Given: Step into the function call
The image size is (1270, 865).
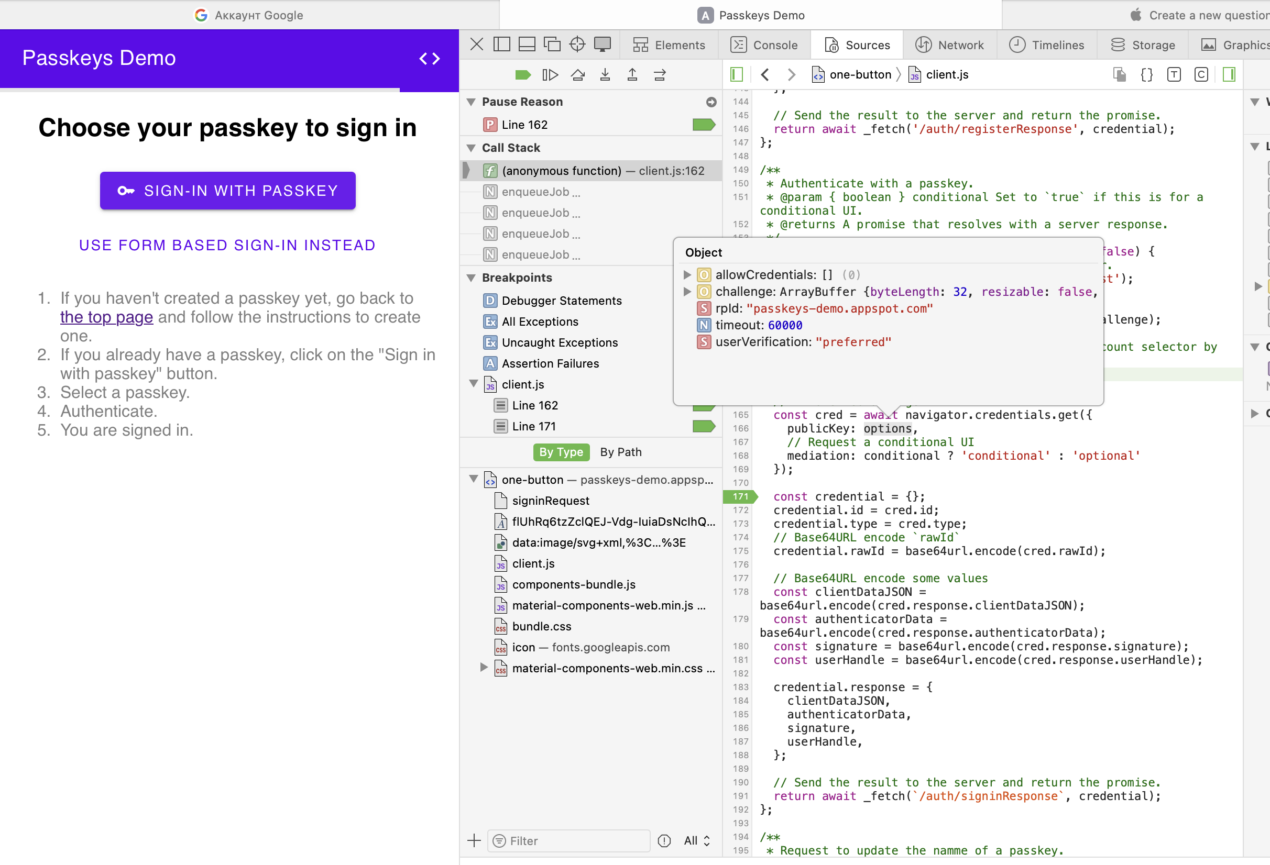Looking at the screenshot, I should pos(605,75).
